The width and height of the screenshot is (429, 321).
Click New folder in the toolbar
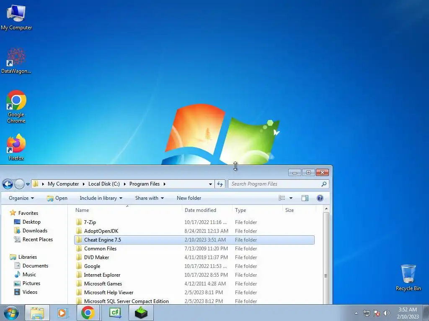coord(189,198)
